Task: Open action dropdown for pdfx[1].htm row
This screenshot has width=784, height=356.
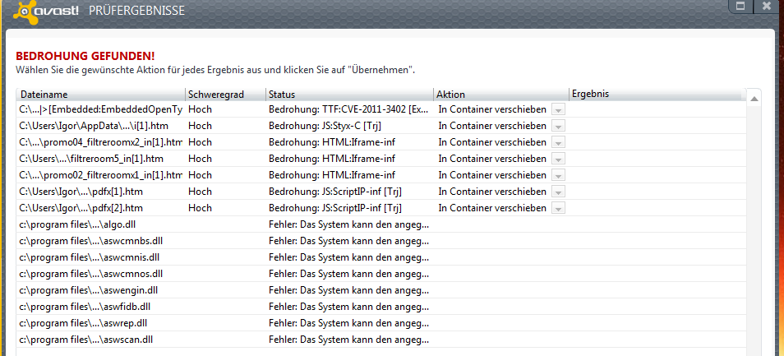Action: [x=559, y=192]
